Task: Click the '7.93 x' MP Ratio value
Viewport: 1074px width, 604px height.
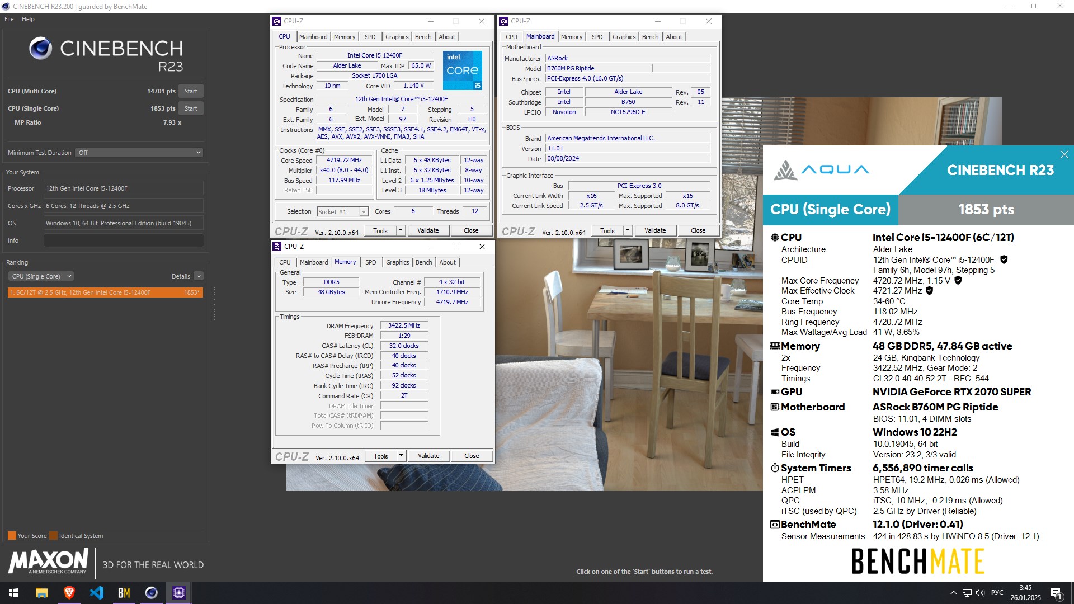Action: 172,122
